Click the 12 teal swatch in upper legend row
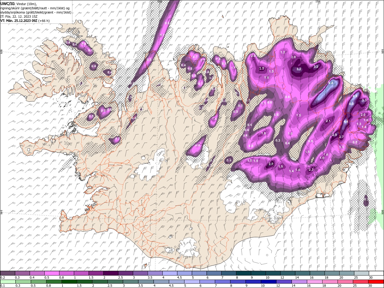This screenshot has height=288, width=384. [288, 273]
